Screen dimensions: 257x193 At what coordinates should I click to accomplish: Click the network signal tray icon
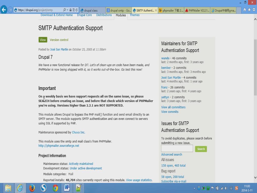[x=222, y=188]
